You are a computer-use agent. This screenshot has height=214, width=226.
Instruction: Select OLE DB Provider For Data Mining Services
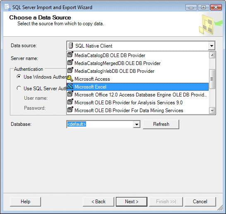(137, 111)
